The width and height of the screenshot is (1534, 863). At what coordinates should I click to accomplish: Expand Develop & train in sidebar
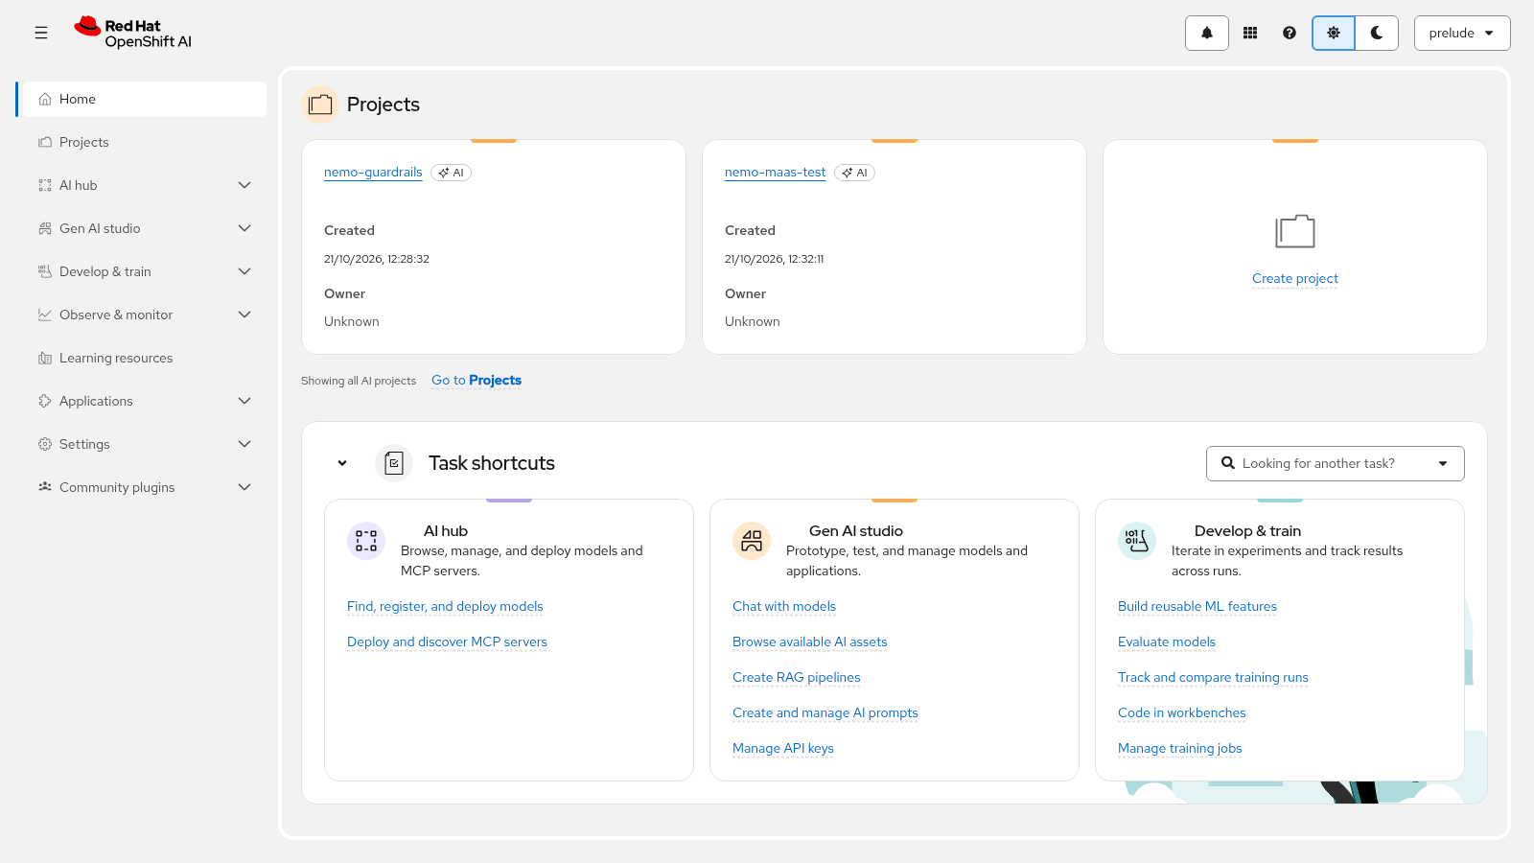pos(142,271)
